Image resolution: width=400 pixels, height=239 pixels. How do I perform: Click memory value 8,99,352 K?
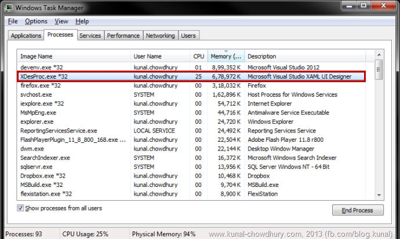pos(226,68)
